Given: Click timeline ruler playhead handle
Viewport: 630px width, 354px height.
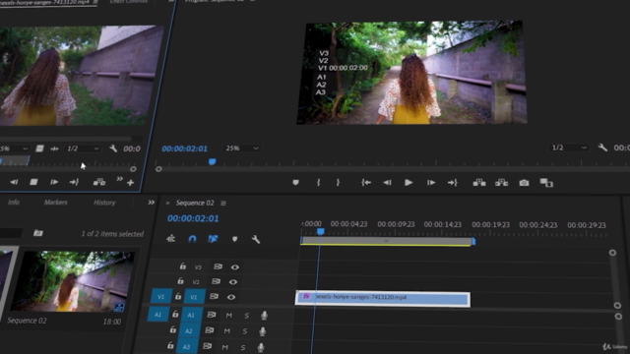Looking at the screenshot, I should point(320,232).
